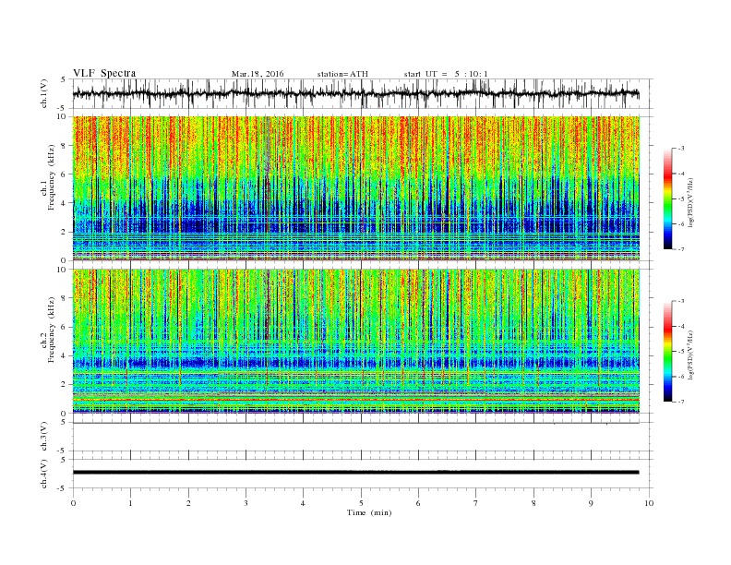Click the ch.4 thick black signal trace
This screenshot has width=731, height=565.
[356, 473]
